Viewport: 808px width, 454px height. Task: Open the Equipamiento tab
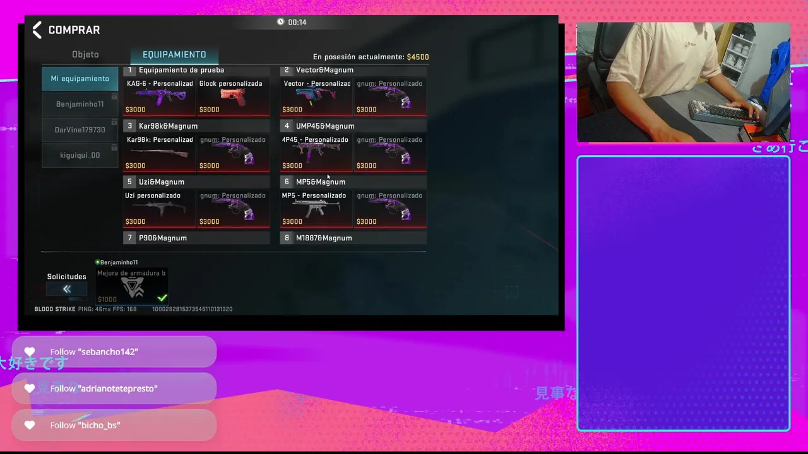[174, 55]
